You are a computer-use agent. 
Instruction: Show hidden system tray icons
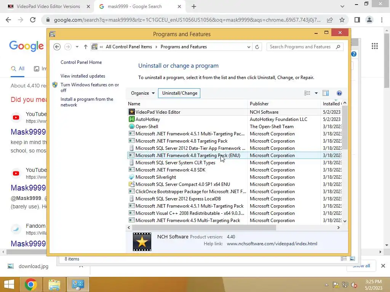pos(326,285)
